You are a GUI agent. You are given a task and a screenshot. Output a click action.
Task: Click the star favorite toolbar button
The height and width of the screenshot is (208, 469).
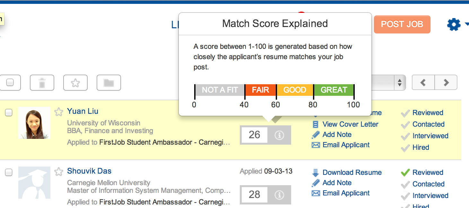click(75, 83)
